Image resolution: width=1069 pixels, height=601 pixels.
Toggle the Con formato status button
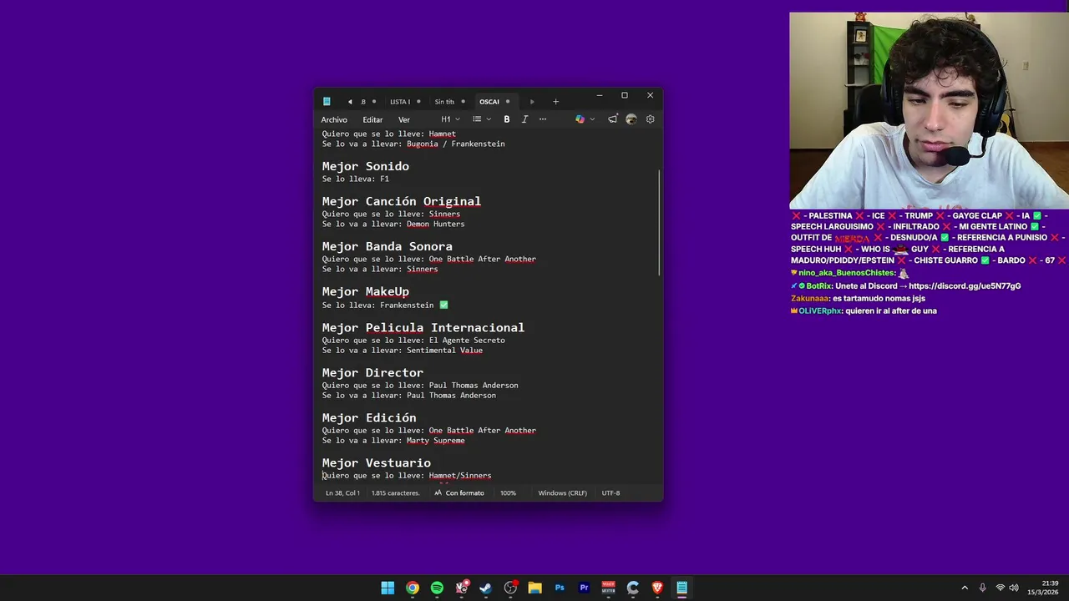click(x=459, y=492)
